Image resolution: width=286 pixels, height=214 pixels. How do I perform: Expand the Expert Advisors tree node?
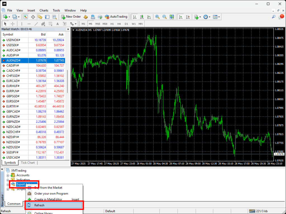click(x=8, y=185)
